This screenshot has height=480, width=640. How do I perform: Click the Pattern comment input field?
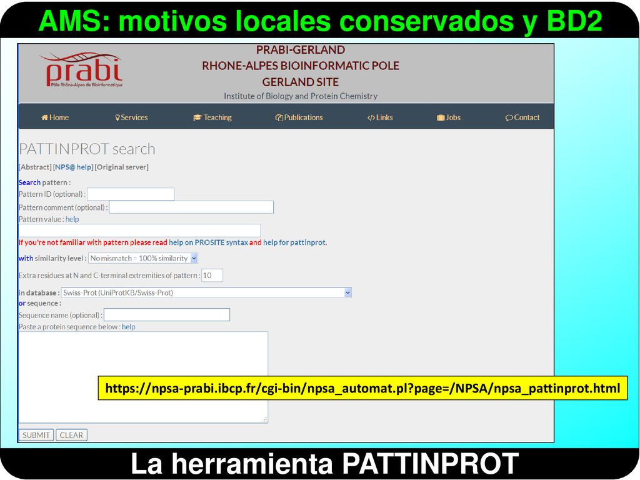[x=191, y=207]
